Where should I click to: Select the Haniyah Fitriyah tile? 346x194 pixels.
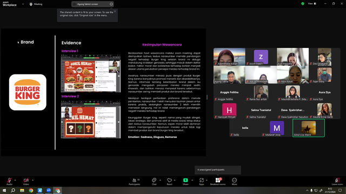click(229, 110)
